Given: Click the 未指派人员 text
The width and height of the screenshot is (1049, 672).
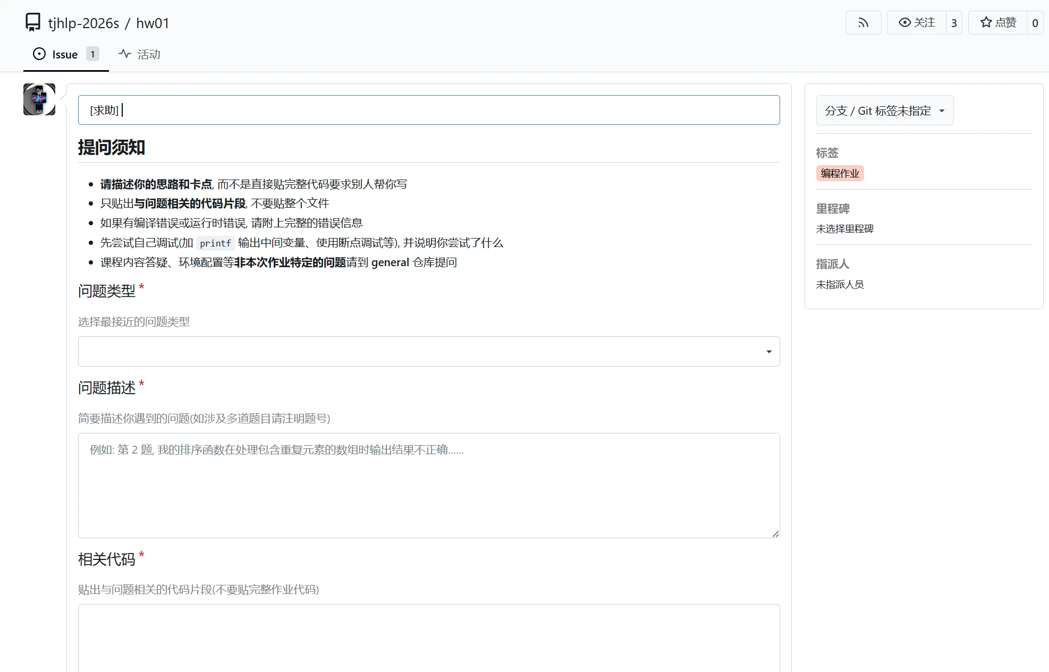Looking at the screenshot, I should pos(840,285).
